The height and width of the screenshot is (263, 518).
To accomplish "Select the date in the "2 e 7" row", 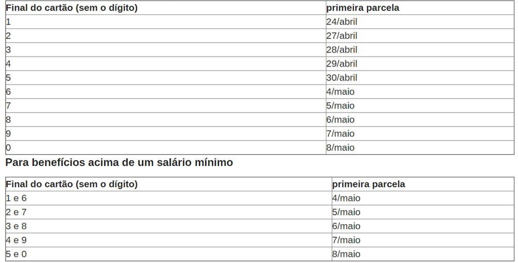I will pos(347,212).
